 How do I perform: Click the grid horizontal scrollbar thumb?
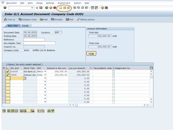click(76, 105)
